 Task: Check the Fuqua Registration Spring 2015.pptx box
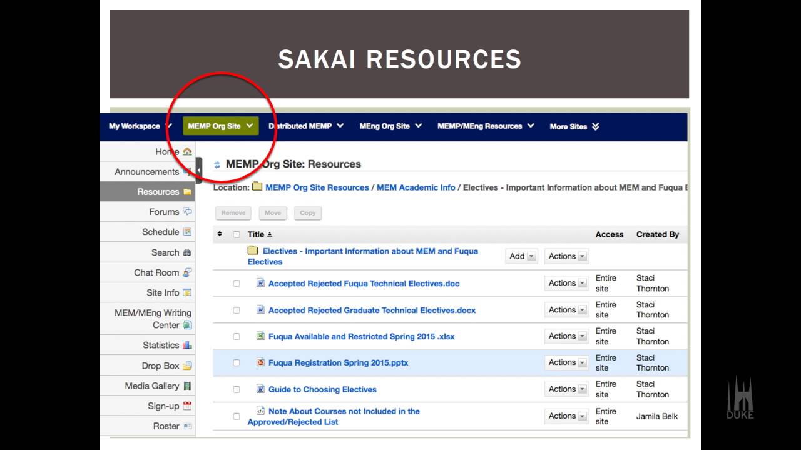pos(236,362)
